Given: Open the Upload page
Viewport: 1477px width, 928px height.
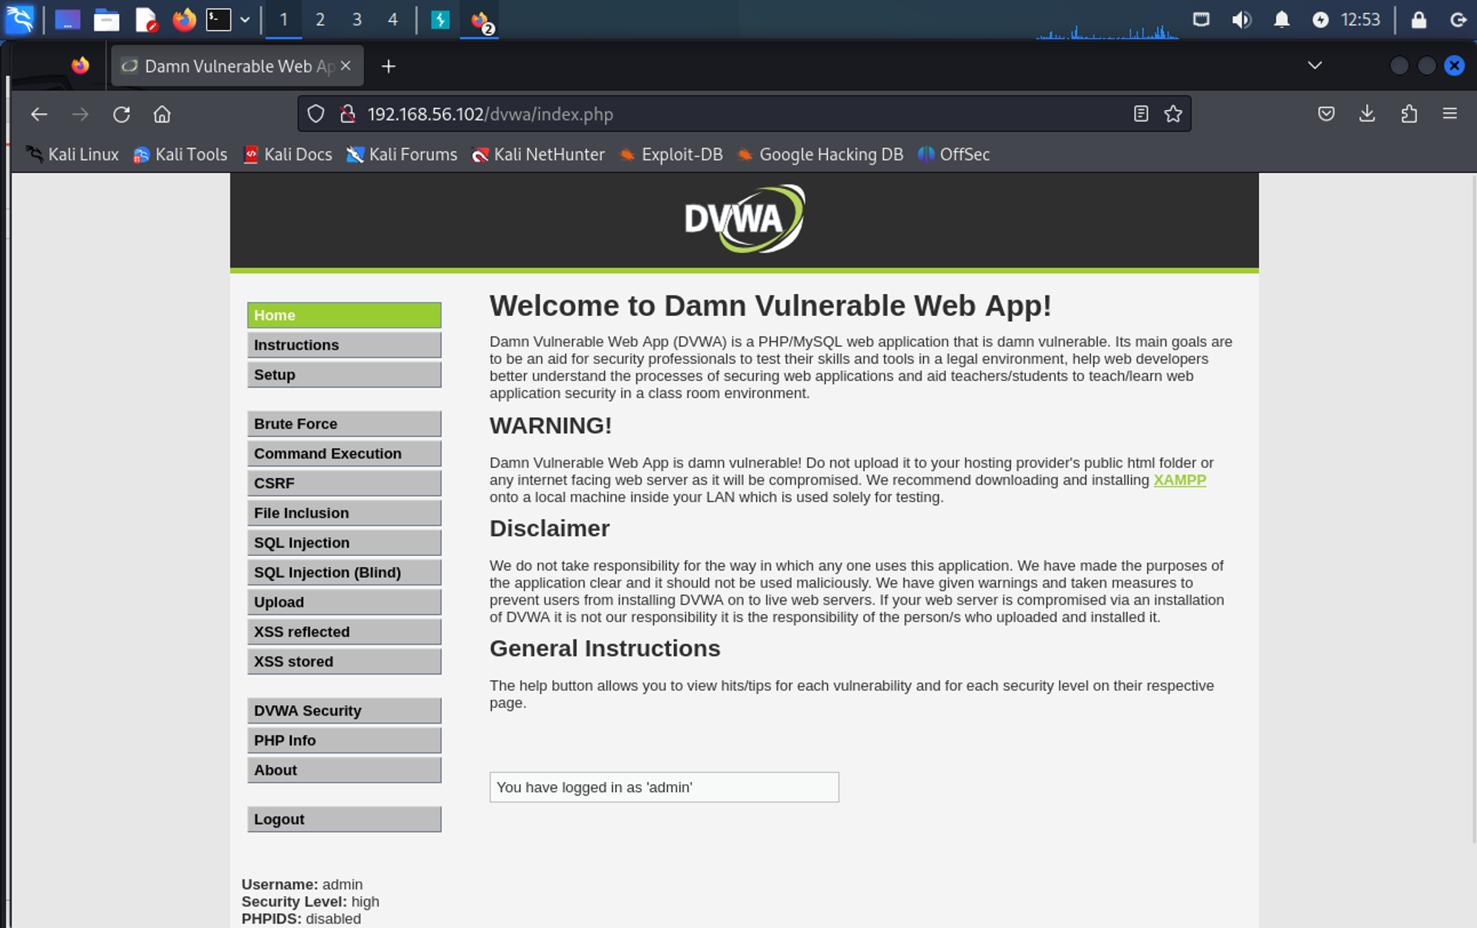Looking at the screenshot, I should pos(344,602).
